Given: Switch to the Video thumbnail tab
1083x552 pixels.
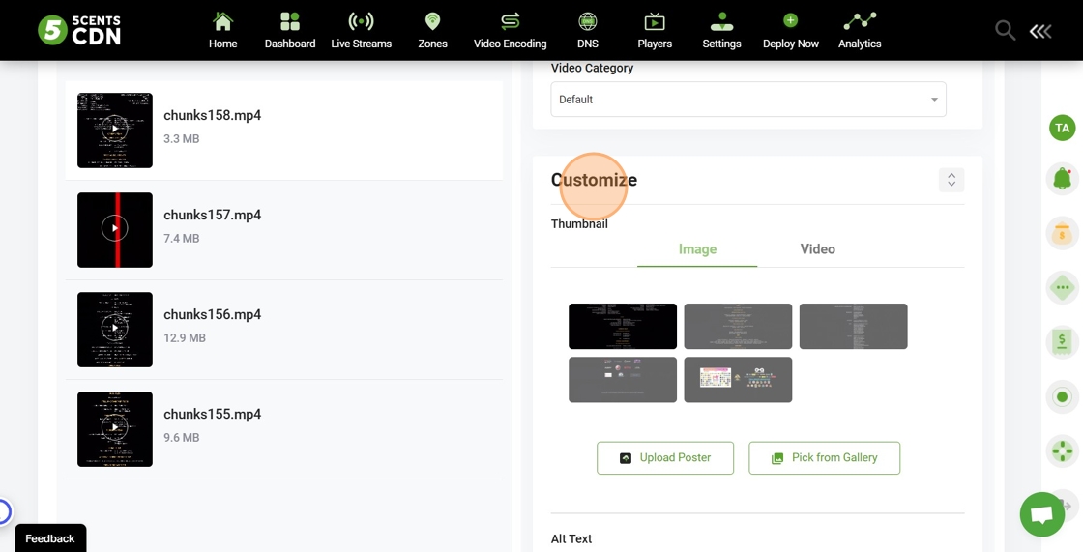Looking at the screenshot, I should point(817,249).
